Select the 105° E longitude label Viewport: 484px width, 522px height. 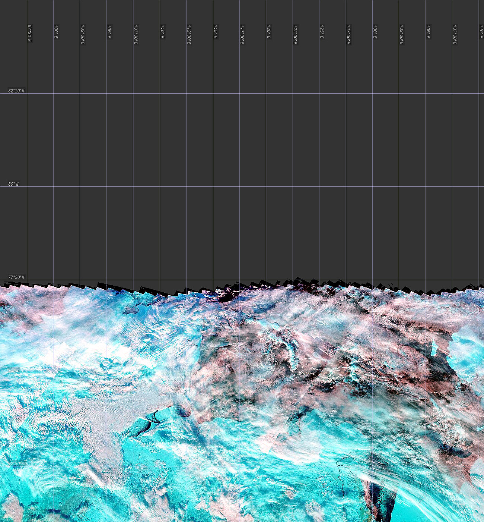click(109, 32)
